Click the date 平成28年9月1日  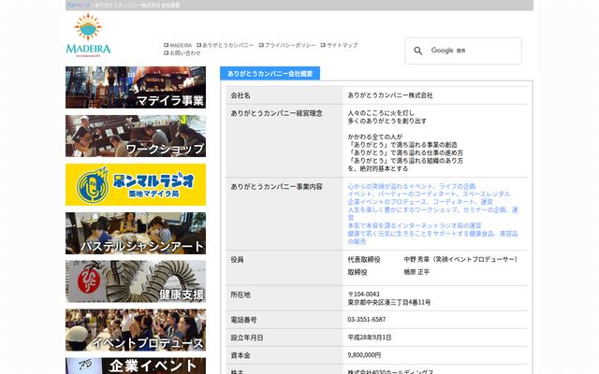click(370, 338)
